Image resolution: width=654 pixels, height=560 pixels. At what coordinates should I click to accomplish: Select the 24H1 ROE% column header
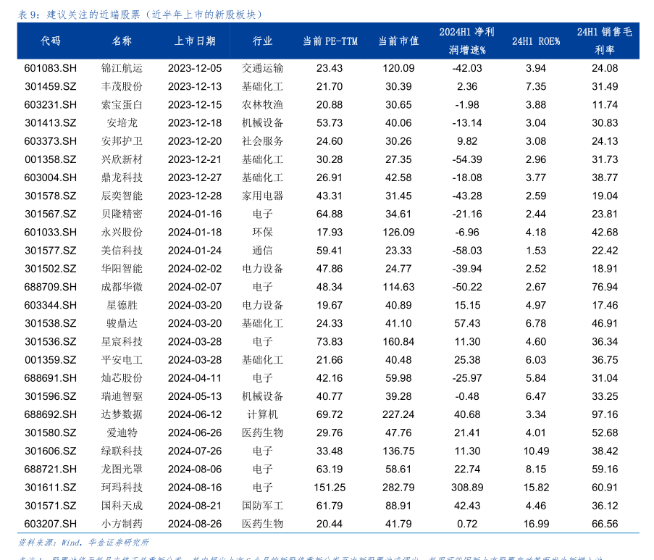(535, 41)
